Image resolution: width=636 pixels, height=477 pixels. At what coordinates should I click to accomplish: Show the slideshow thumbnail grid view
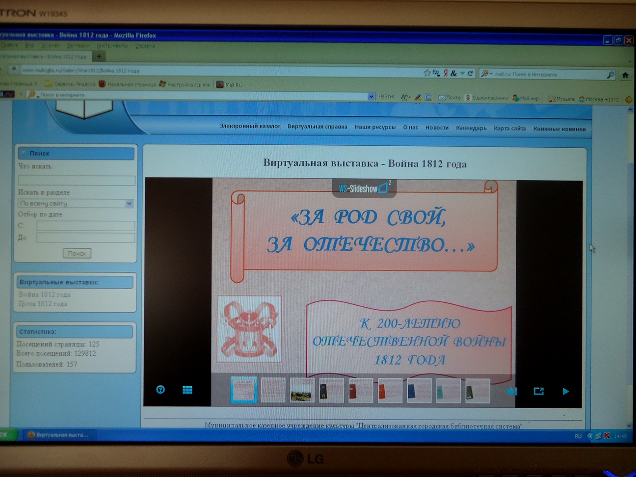point(187,390)
